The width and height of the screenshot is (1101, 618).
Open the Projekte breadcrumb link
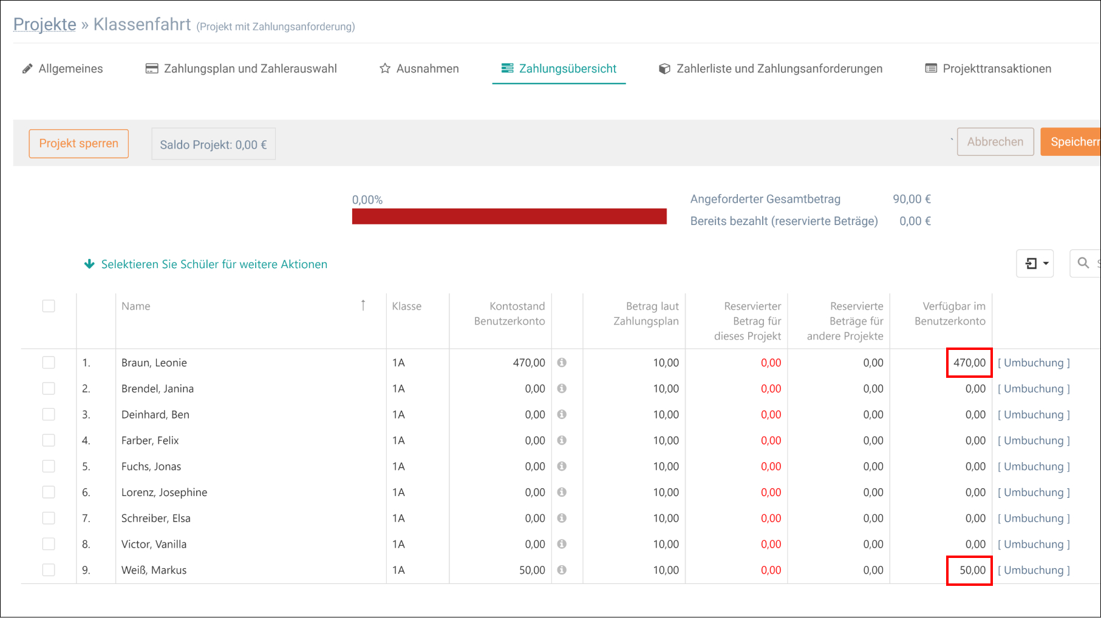tap(45, 24)
